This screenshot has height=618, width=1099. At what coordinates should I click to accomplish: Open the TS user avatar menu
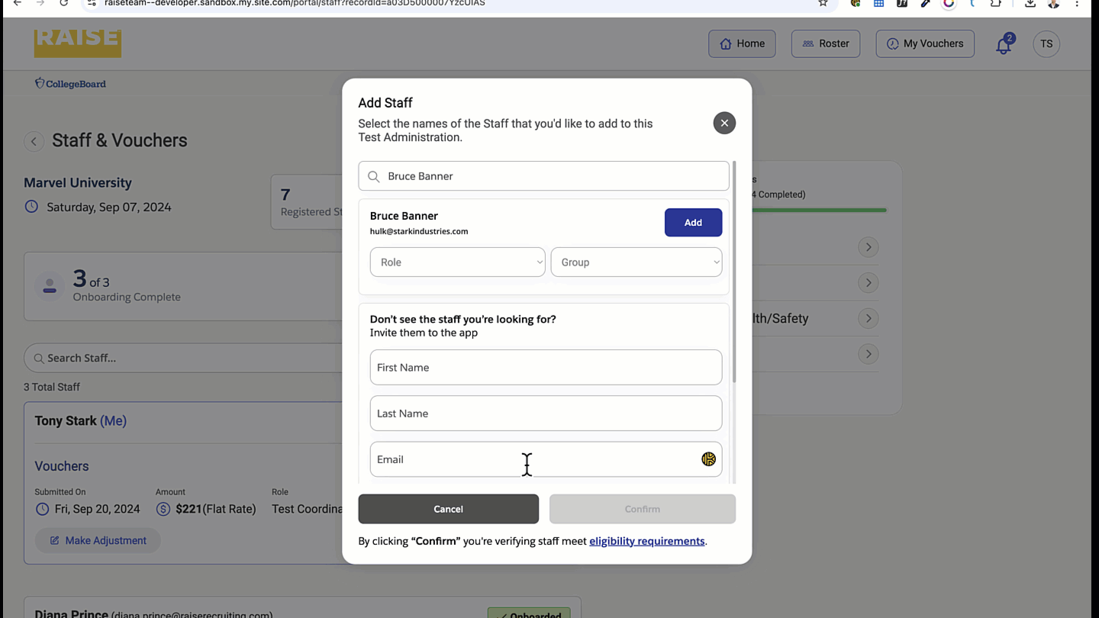coord(1046,43)
